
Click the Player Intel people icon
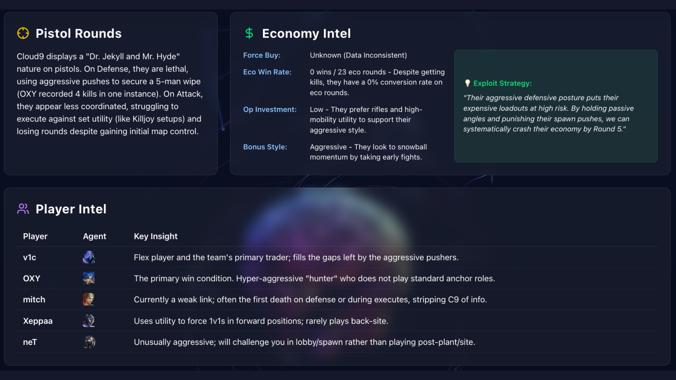click(x=23, y=209)
